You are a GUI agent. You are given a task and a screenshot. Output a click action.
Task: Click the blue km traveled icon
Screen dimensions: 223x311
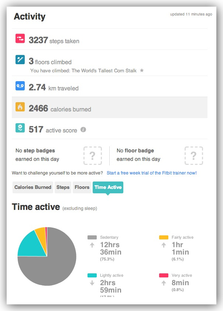click(20, 86)
